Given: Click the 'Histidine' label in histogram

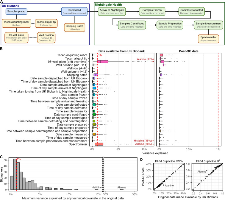Looking at the screenshot, I should 96,187.
